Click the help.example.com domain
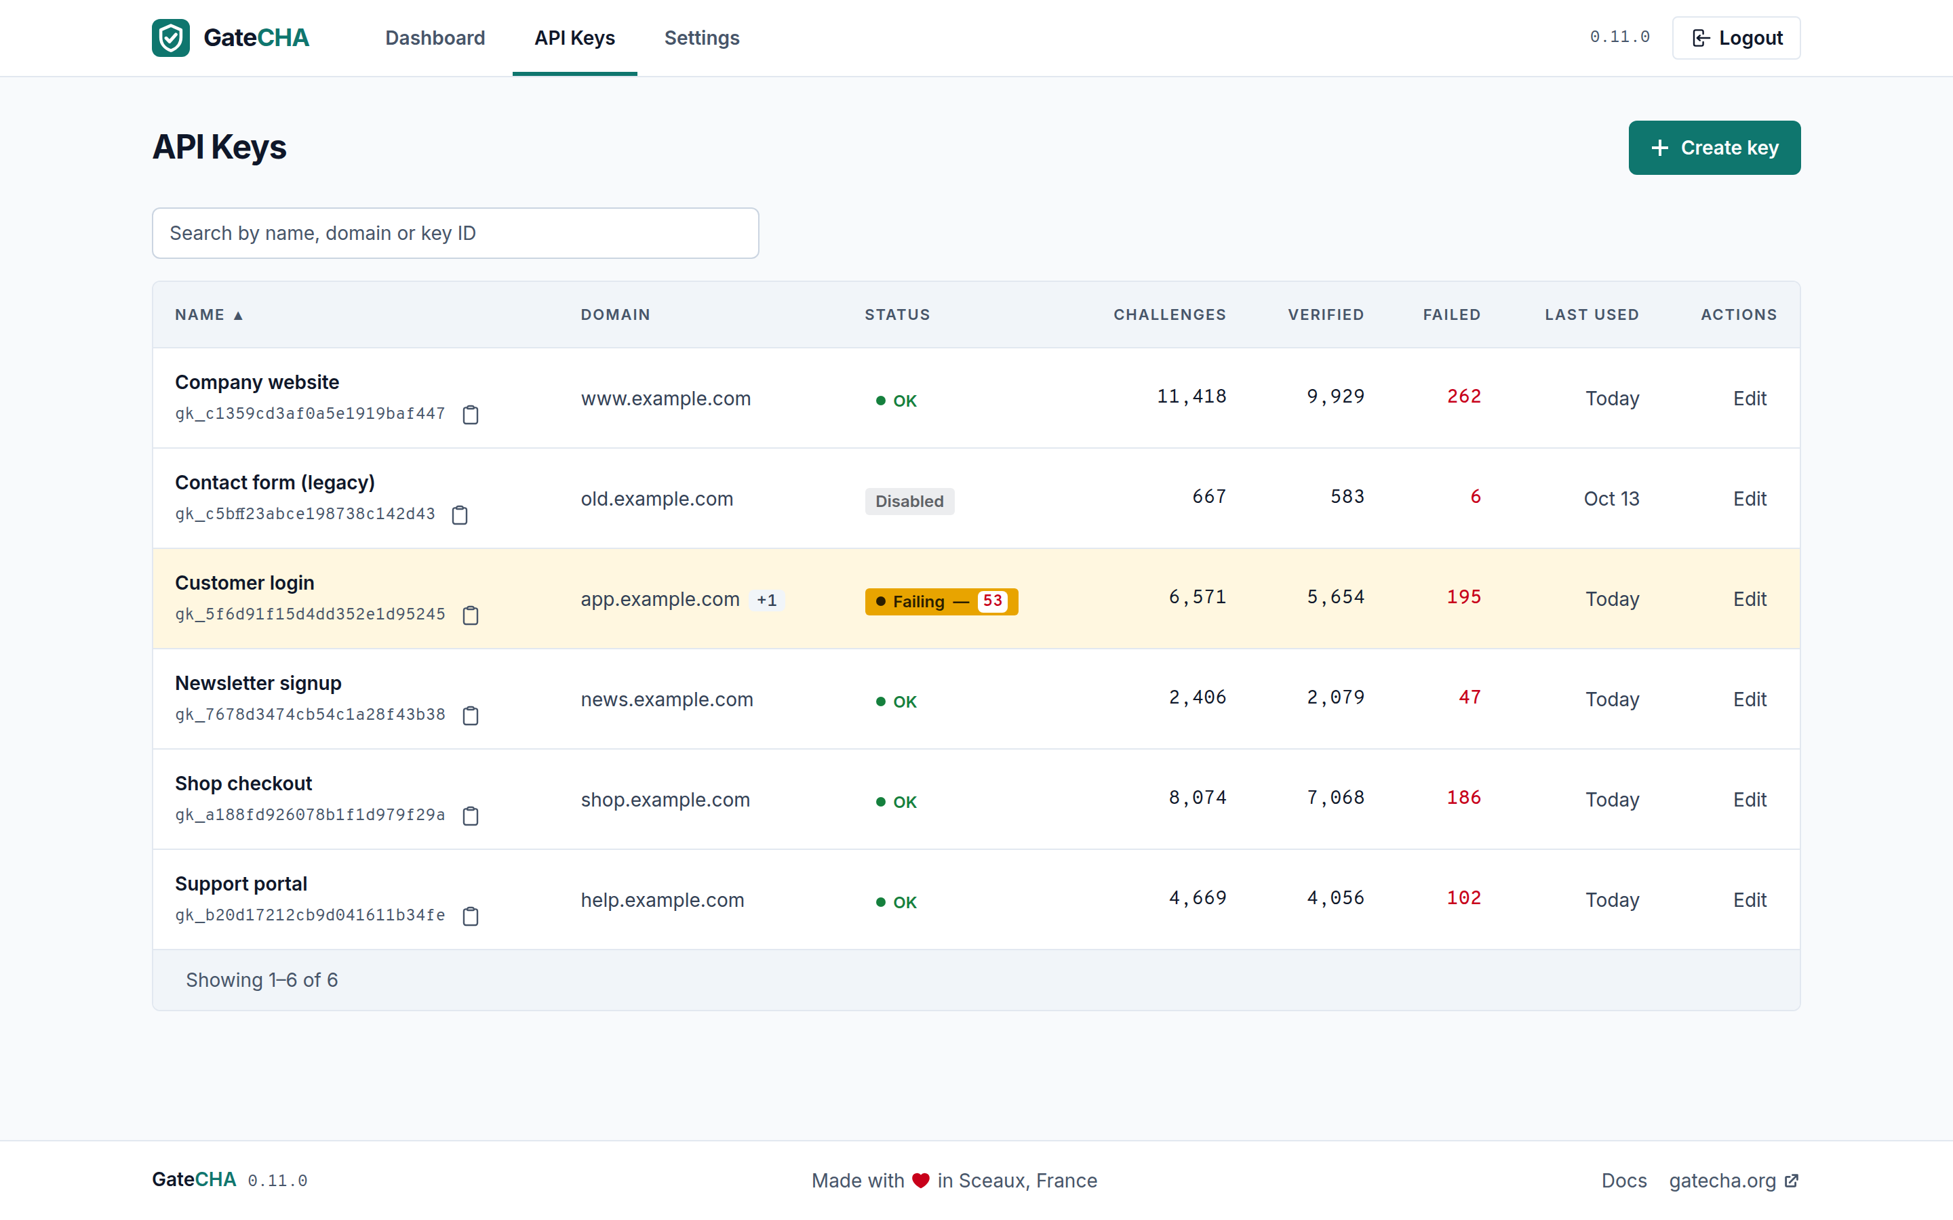Viewport: 1953px width, 1220px height. click(663, 899)
